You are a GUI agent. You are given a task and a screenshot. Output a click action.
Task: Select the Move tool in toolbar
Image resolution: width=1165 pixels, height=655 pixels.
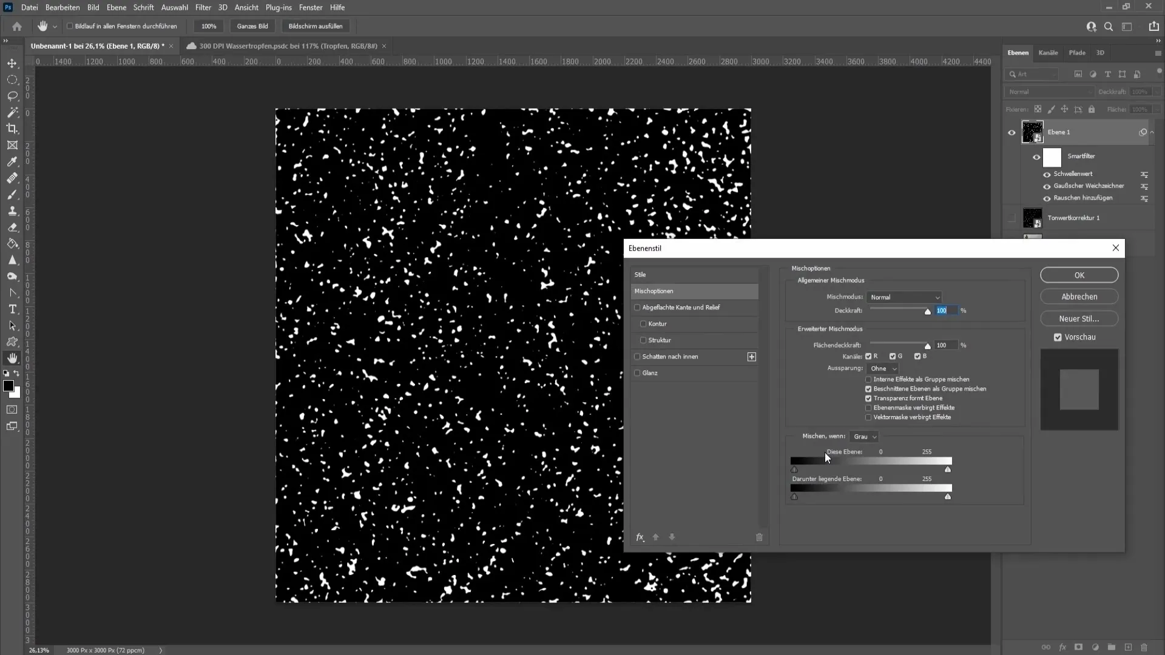pyautogui.click(x=13, y=62)
